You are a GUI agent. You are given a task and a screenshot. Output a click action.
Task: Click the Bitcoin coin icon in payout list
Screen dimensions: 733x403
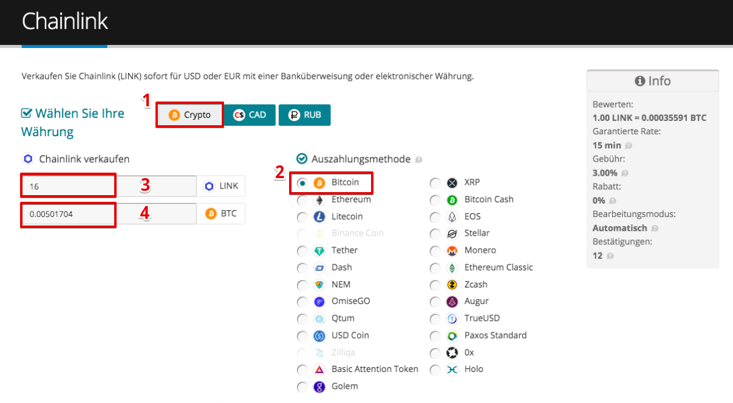coord(319,182)
